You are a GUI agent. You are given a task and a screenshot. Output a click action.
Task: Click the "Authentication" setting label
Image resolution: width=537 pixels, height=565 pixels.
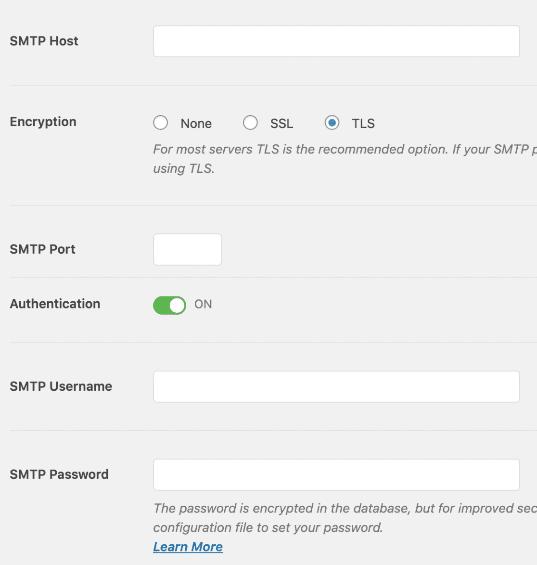coord(55,304)
